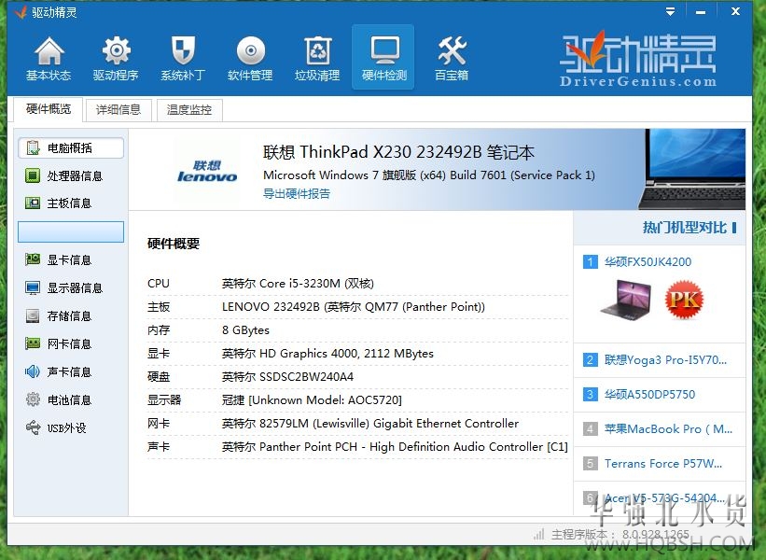This screenshot has width=766, height=560.
Task: Switch to the 温度监控 tab
Action: point(189,110)
